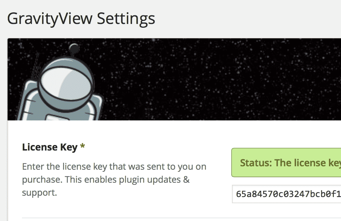Click the word "support." in the description
Viewport: 341px width, 221px height.
(39, 192)
